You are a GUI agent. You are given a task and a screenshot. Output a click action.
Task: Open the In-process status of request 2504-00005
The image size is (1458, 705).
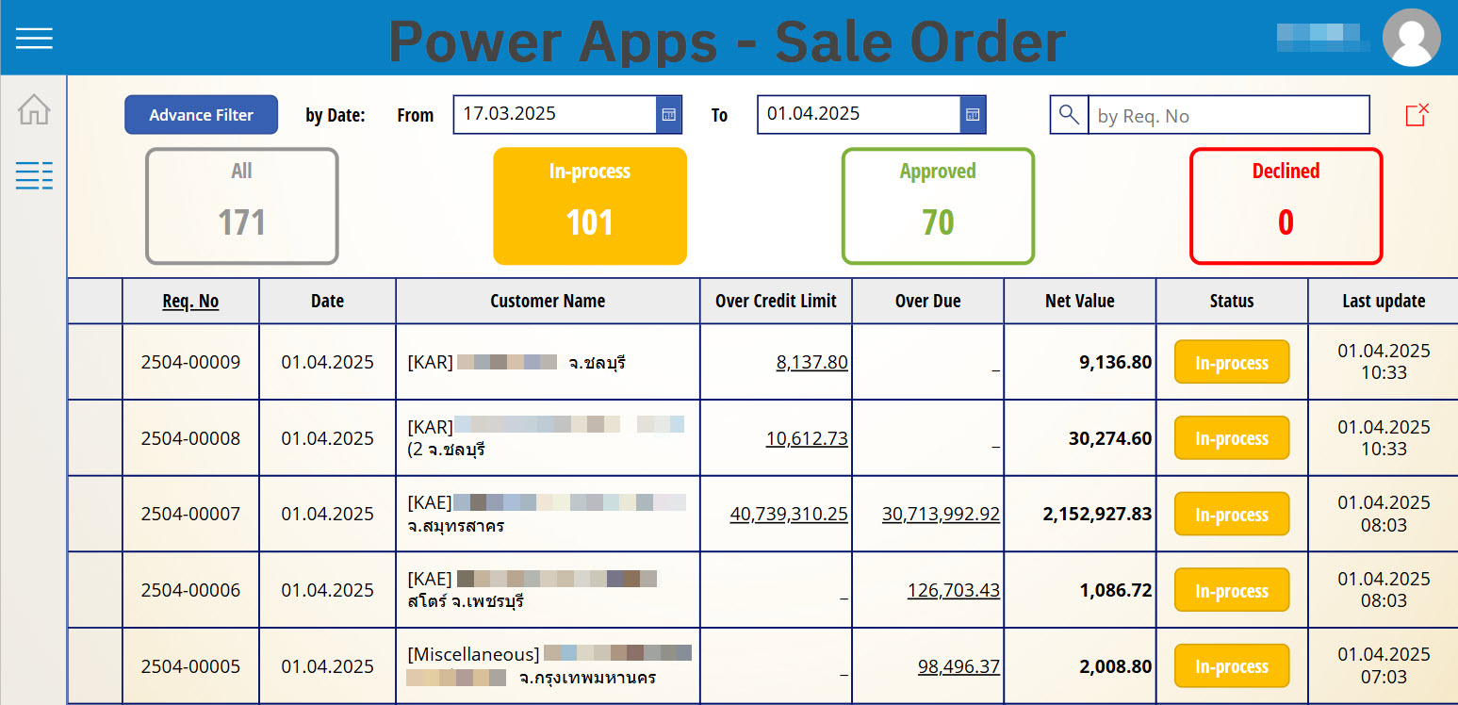1232,666
